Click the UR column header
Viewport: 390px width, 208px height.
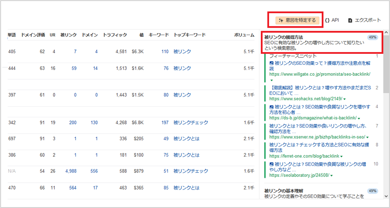pyautogui.click(x=53, y=35)
